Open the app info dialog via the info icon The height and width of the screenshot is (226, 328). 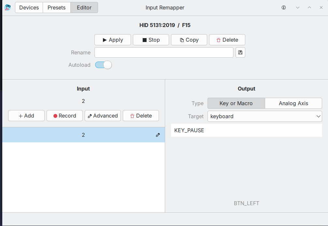(284, 7)
